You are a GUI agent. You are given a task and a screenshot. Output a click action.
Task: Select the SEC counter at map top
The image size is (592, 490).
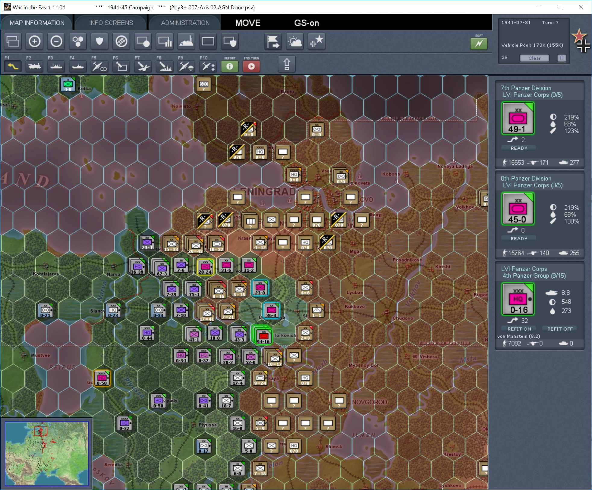[203, 84]
